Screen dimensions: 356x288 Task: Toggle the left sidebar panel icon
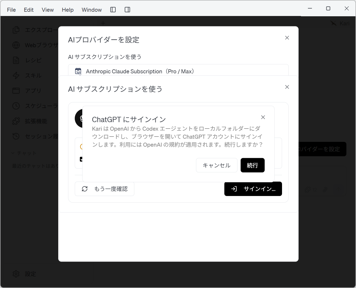(x=113, y=10)
